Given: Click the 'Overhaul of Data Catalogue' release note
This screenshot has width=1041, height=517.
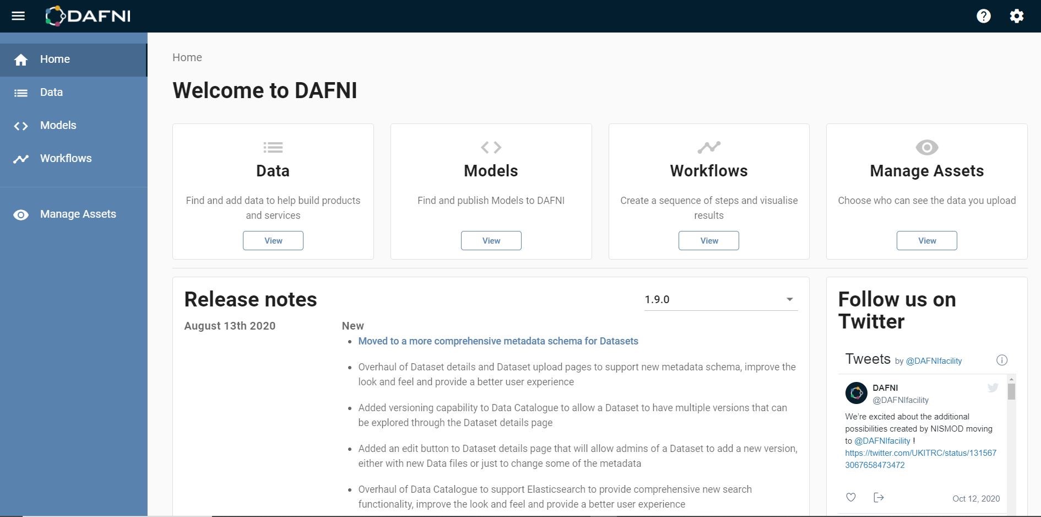Looking at the screenshot, I should [555, 497].
